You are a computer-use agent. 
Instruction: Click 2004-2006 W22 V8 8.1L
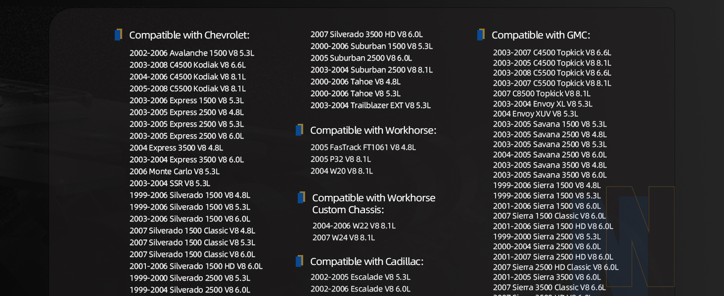tap(354, 225)
